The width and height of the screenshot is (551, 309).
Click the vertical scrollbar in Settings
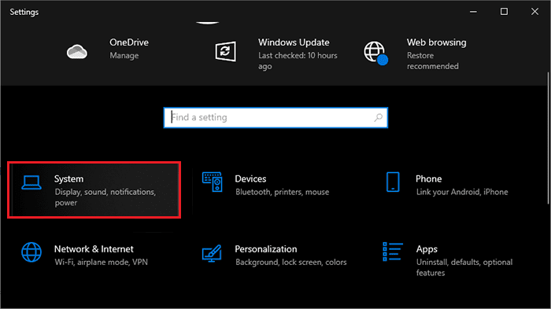[548, 138]
